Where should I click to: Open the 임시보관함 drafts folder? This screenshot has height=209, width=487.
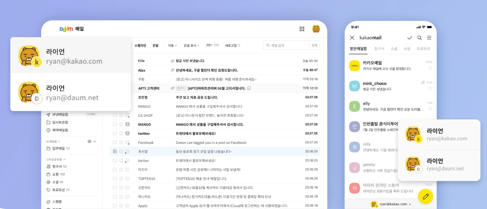(x=57, y=122)
